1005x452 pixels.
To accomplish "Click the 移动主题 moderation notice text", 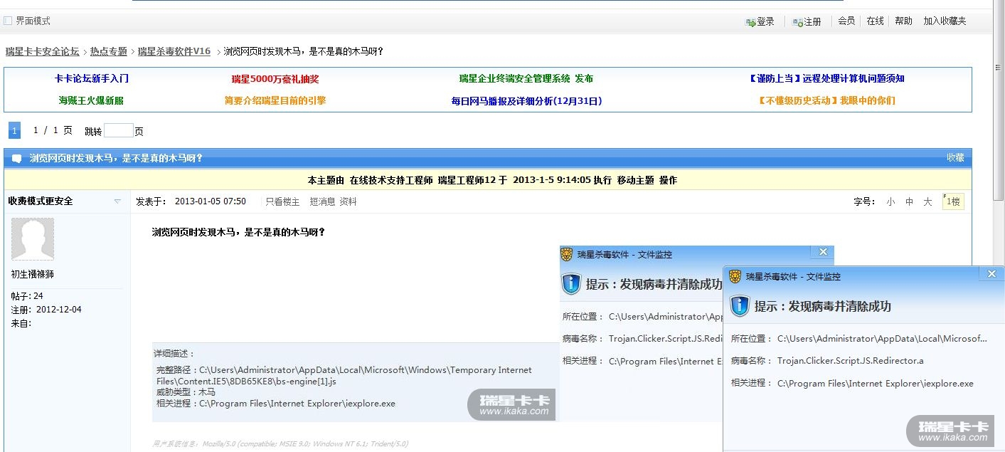I will point(636,180).
